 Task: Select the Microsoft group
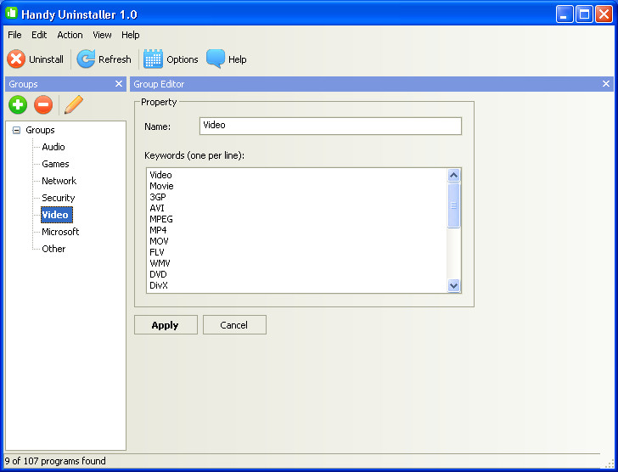(60, 232)
